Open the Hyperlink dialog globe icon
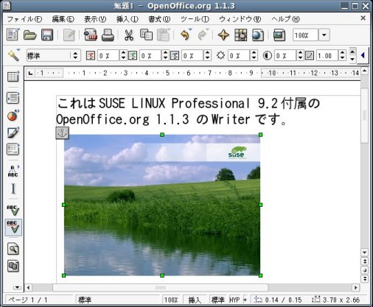The image size is (373, 307). click(x=258, y=35)
